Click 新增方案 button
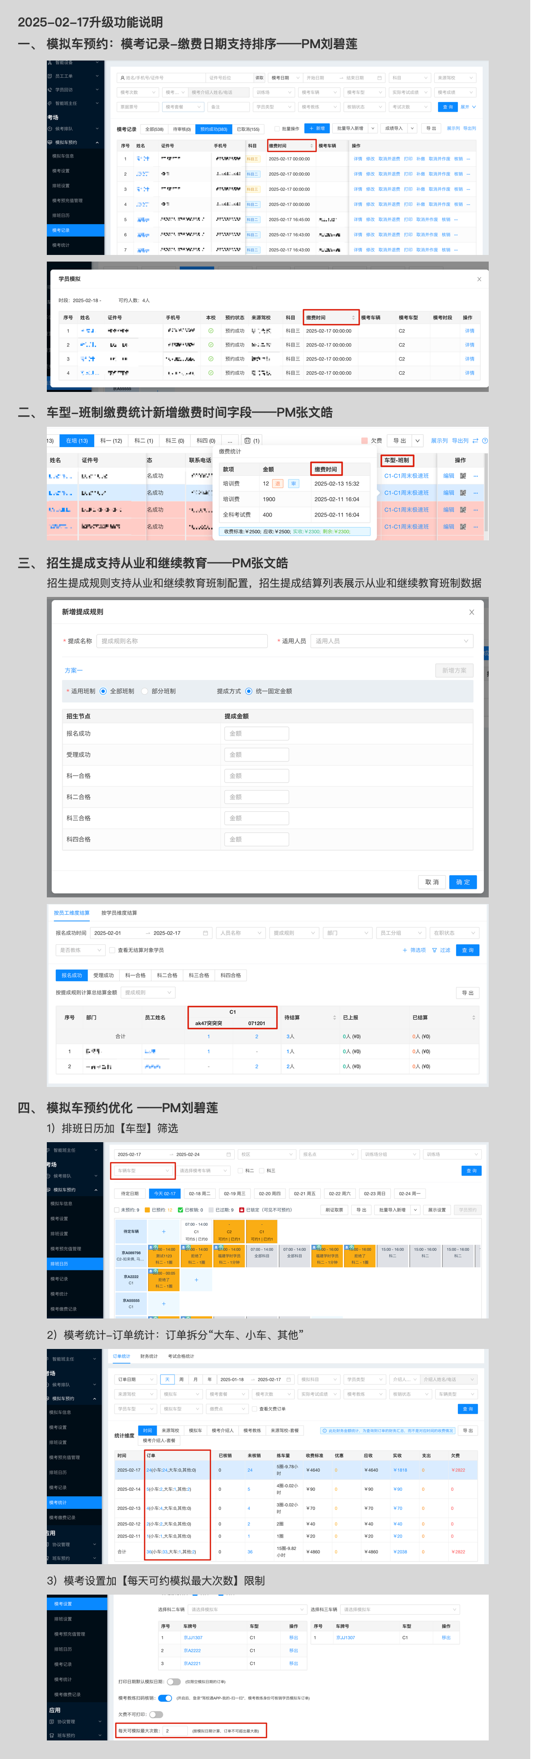The height and width of the screenshot is (1759, 536). [454, 671]
